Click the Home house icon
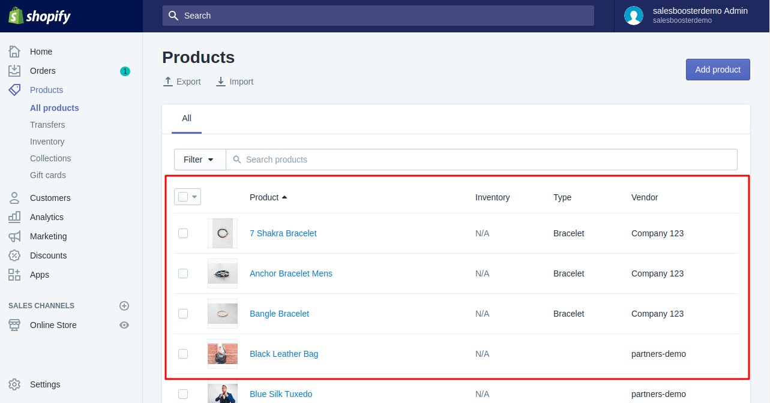The width and height of the screenshot is (770, 403). click(14, 52)
